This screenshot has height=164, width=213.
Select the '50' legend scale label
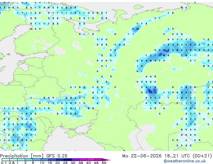[104, 163]
